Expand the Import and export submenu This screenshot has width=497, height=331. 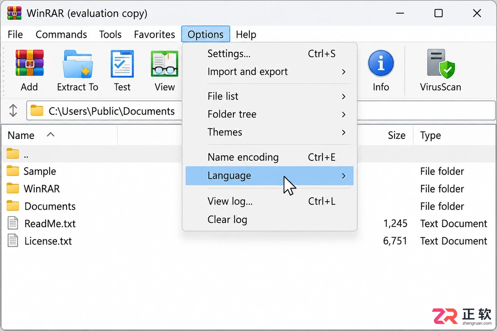point(269,72)
